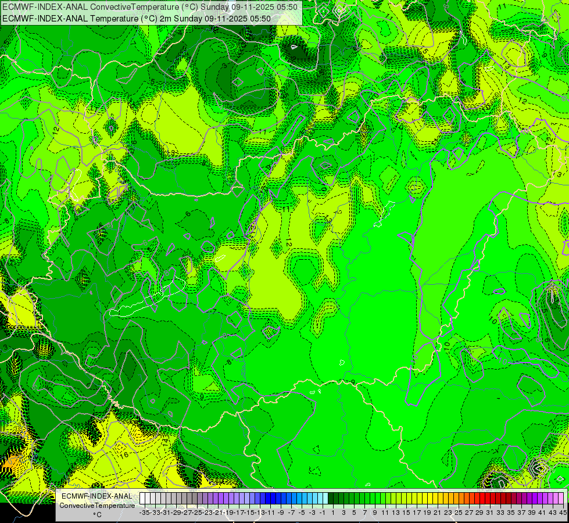Click the legend scale value 29
The width and height of the screenshot is (569, 523).
(x=479, y=513)
